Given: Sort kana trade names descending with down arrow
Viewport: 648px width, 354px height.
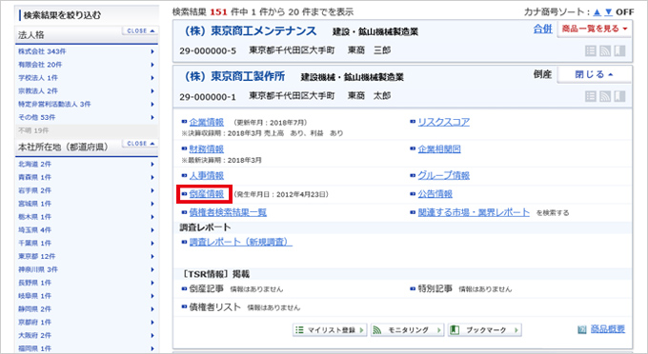Looking at the screenshot, I should tap(608, 12).
